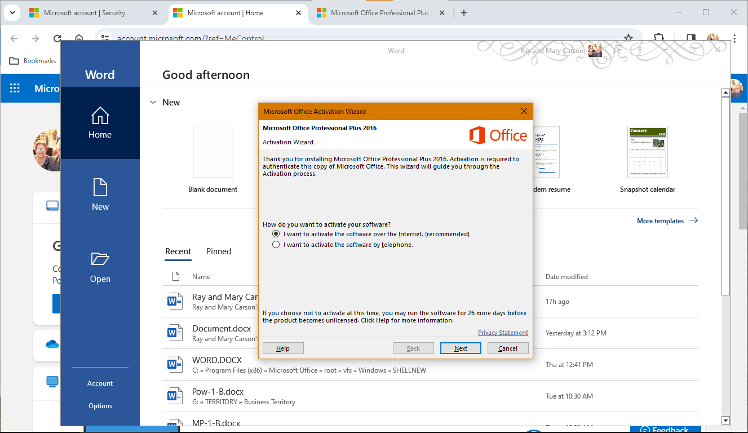The image size is (748, 433).
Task: Click the Document.docx Word file icon
Action: (175, 333)
